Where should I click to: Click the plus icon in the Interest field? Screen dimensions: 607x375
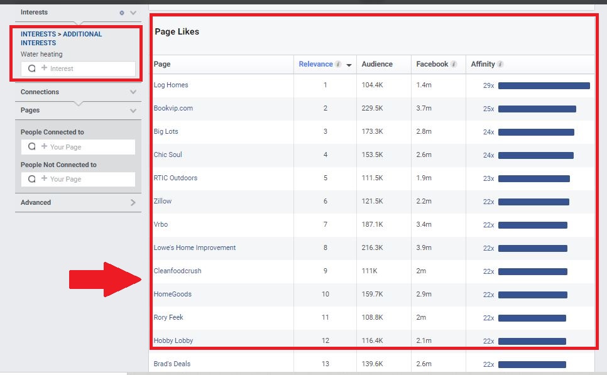click(x=44, y=68)
